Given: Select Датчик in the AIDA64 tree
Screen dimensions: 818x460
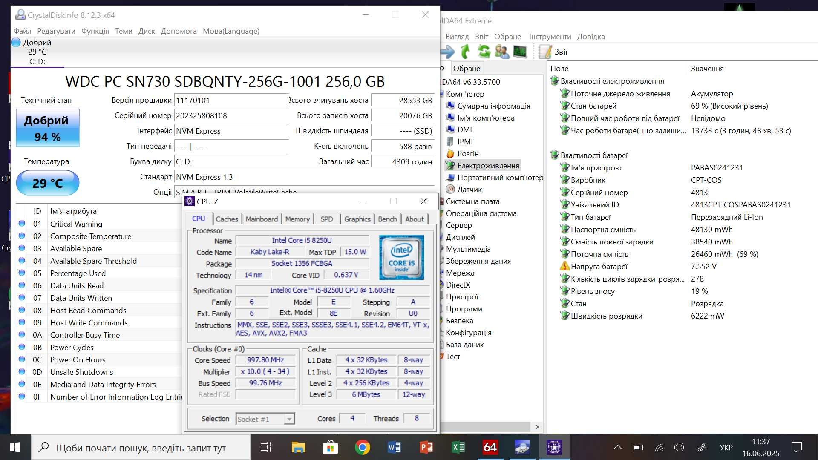Looking at the screenshot, I should (469, 190).
